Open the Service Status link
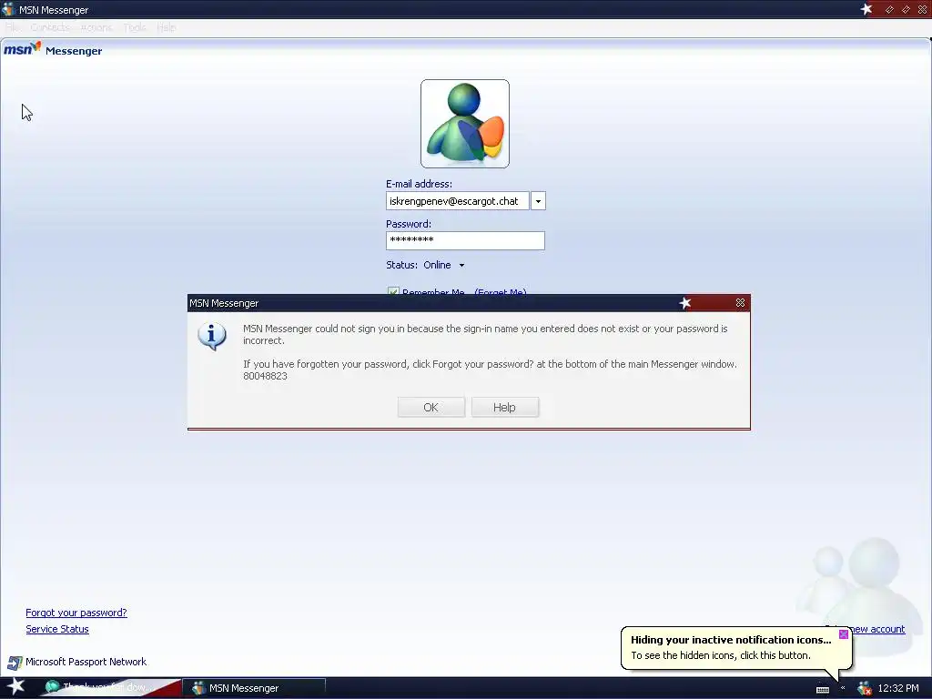The width and height of the screenshot is (932, 699). coord(57,629)
